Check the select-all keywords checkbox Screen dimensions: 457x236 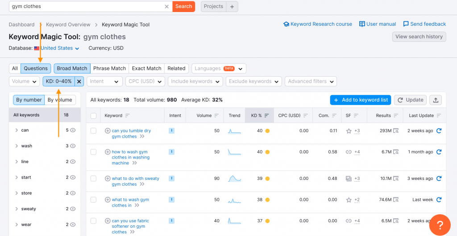coord(93,116)
